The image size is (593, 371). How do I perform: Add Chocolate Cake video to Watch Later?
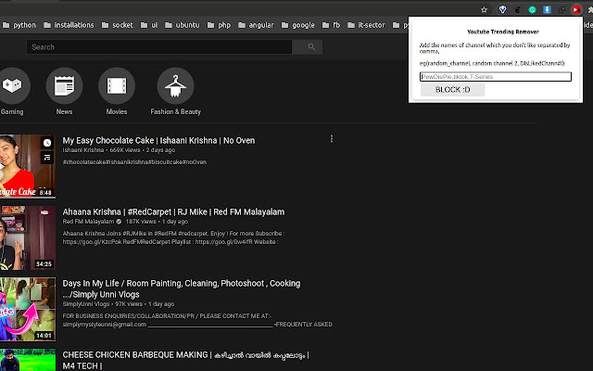(x=47, y=143)
